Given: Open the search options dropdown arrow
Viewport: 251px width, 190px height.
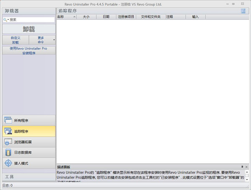Looking at the screenshot, I should click(x=8, y=20).
